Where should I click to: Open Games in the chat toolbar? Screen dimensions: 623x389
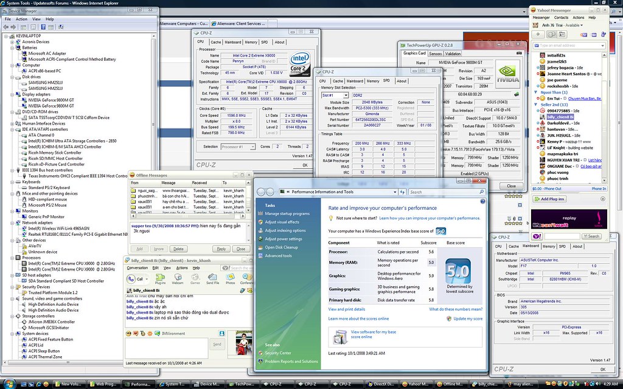coord(195,278)
